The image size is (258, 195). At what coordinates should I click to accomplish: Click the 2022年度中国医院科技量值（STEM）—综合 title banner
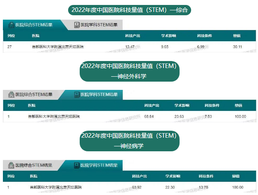click(129, 10)
